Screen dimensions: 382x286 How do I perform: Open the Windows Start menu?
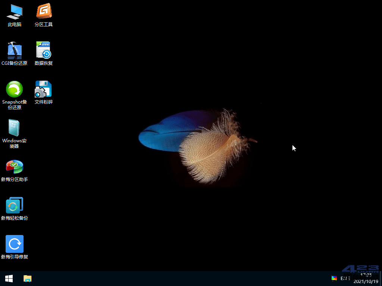coord(9,279)
